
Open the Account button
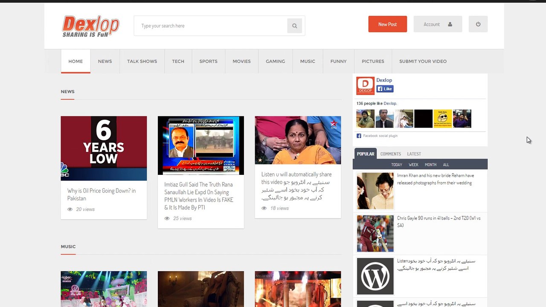438,24
